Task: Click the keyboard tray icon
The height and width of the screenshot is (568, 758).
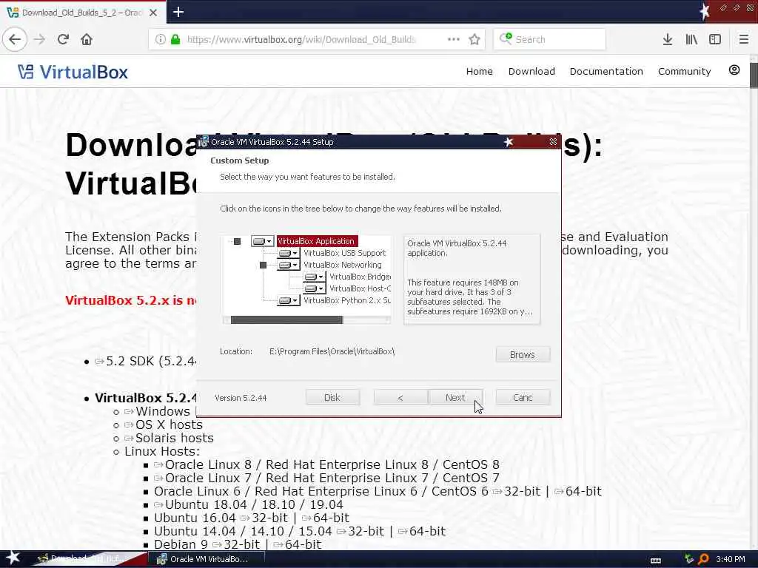Action: (x=656, y=560)
